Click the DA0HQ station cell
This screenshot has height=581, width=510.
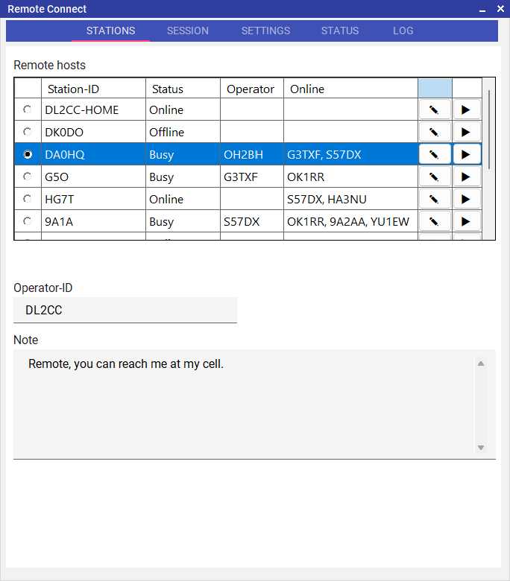[x=93, y=154]
